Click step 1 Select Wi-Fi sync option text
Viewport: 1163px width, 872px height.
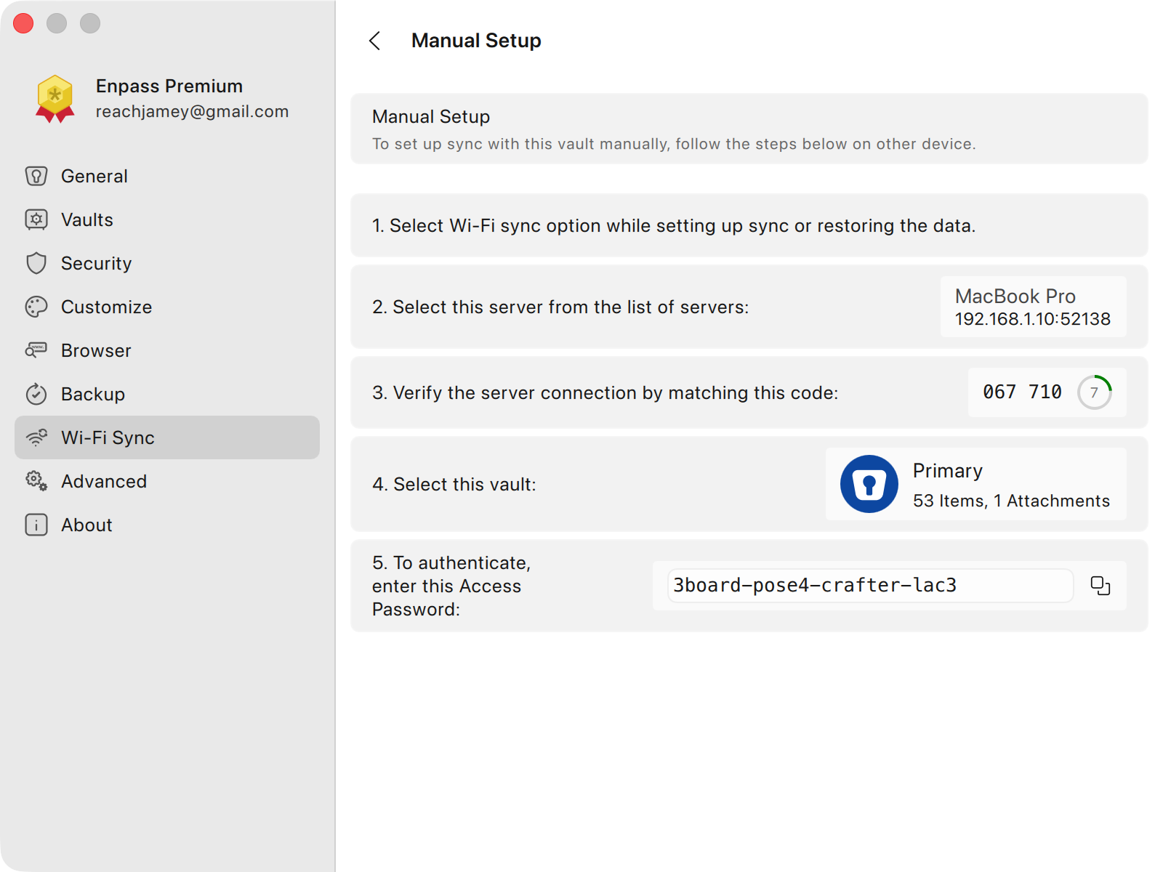[x=674, y=226]
